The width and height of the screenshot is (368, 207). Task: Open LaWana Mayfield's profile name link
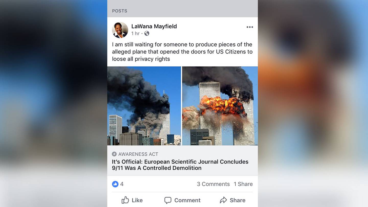coord(154,26)
